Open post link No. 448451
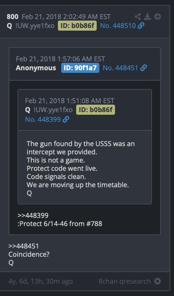The image size is (174, 296). pyautogui.click(x=120, y=68)
